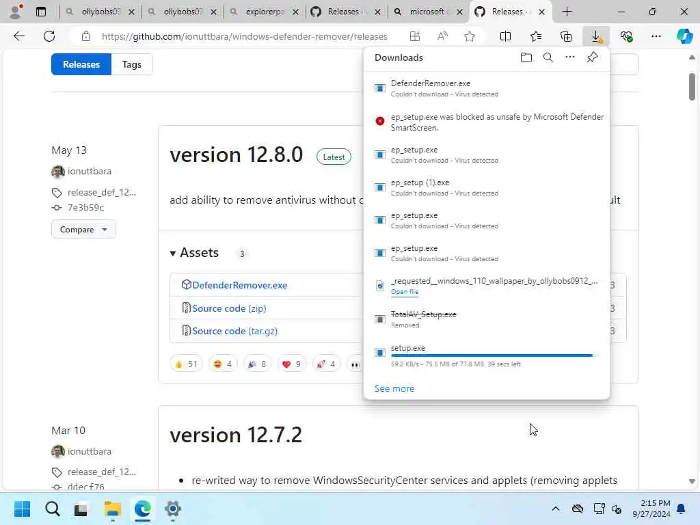700x525 pixels.
Task: Open version 12.7.2 release title
Action: tap(236, 435)
